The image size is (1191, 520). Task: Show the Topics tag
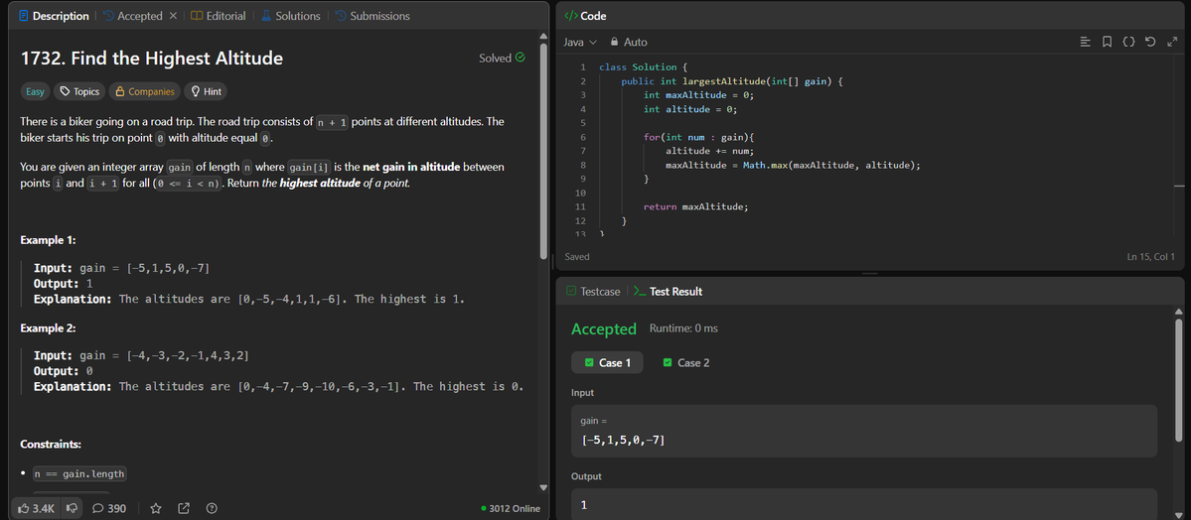[79, 91]
